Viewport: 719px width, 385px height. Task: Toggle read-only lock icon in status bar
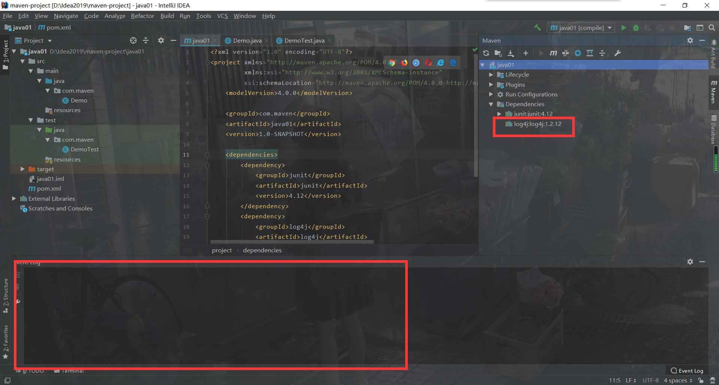tap(701, 380)
